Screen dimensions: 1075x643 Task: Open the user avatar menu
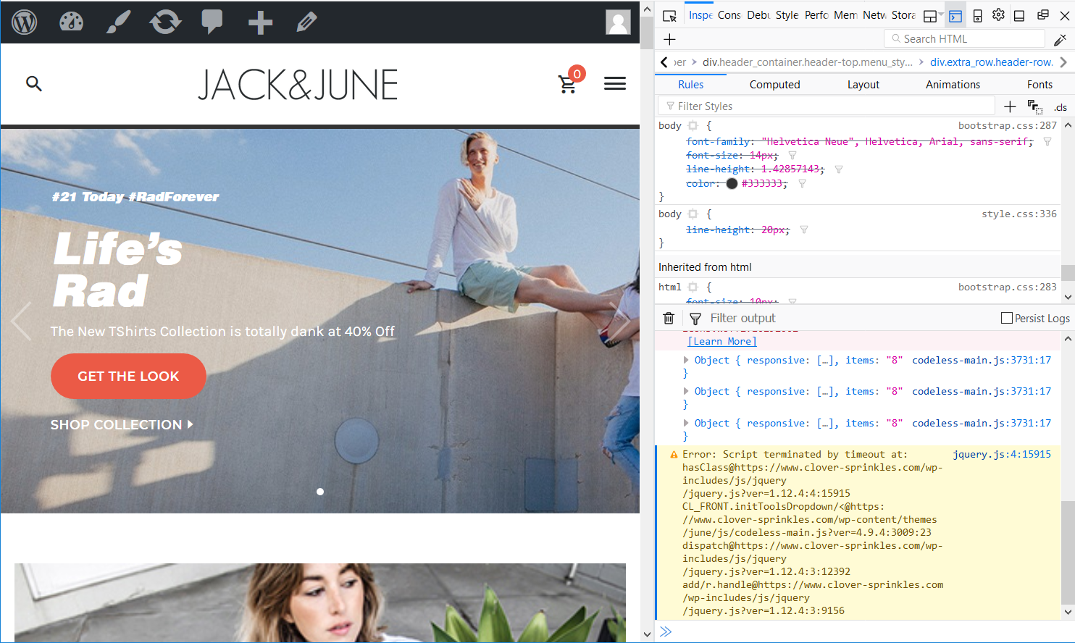click(x=618, y=22)
